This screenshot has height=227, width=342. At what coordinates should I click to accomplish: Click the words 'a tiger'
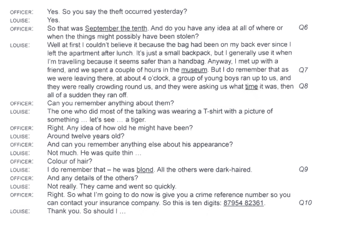pyautogui.click(x=135, y=120)
